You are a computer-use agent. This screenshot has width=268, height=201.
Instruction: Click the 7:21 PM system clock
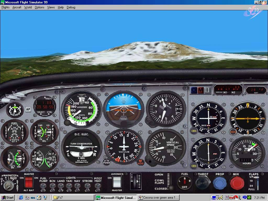[259, 198]
